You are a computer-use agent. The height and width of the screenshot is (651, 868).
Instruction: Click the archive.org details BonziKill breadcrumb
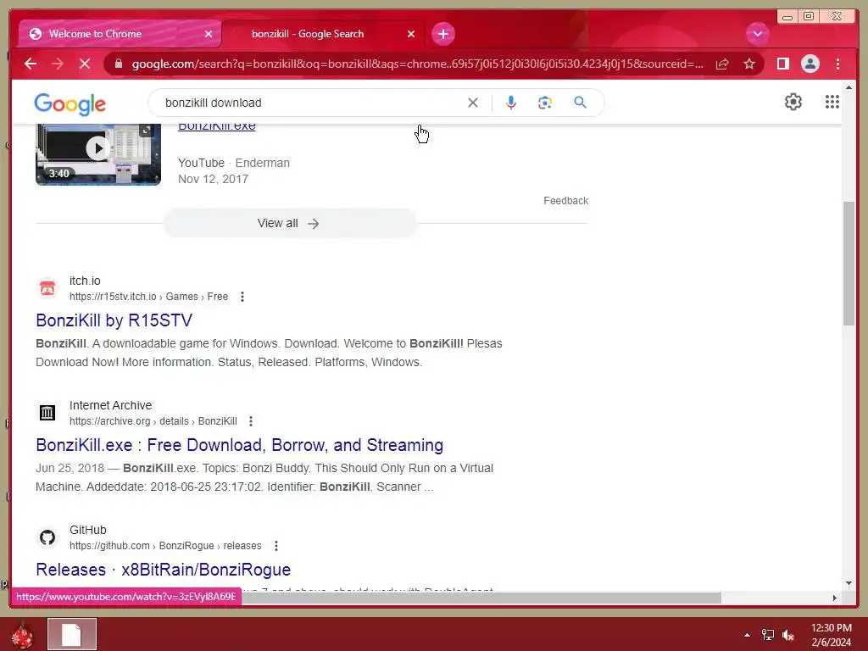click(x=153, y=421)
